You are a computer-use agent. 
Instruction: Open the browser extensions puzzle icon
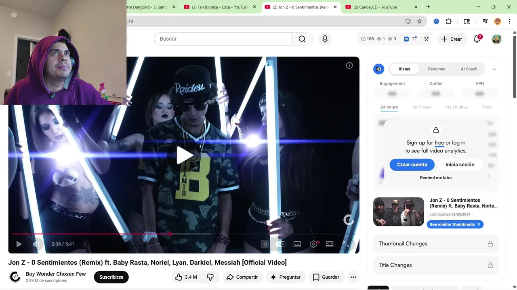[x=449, y=21]
